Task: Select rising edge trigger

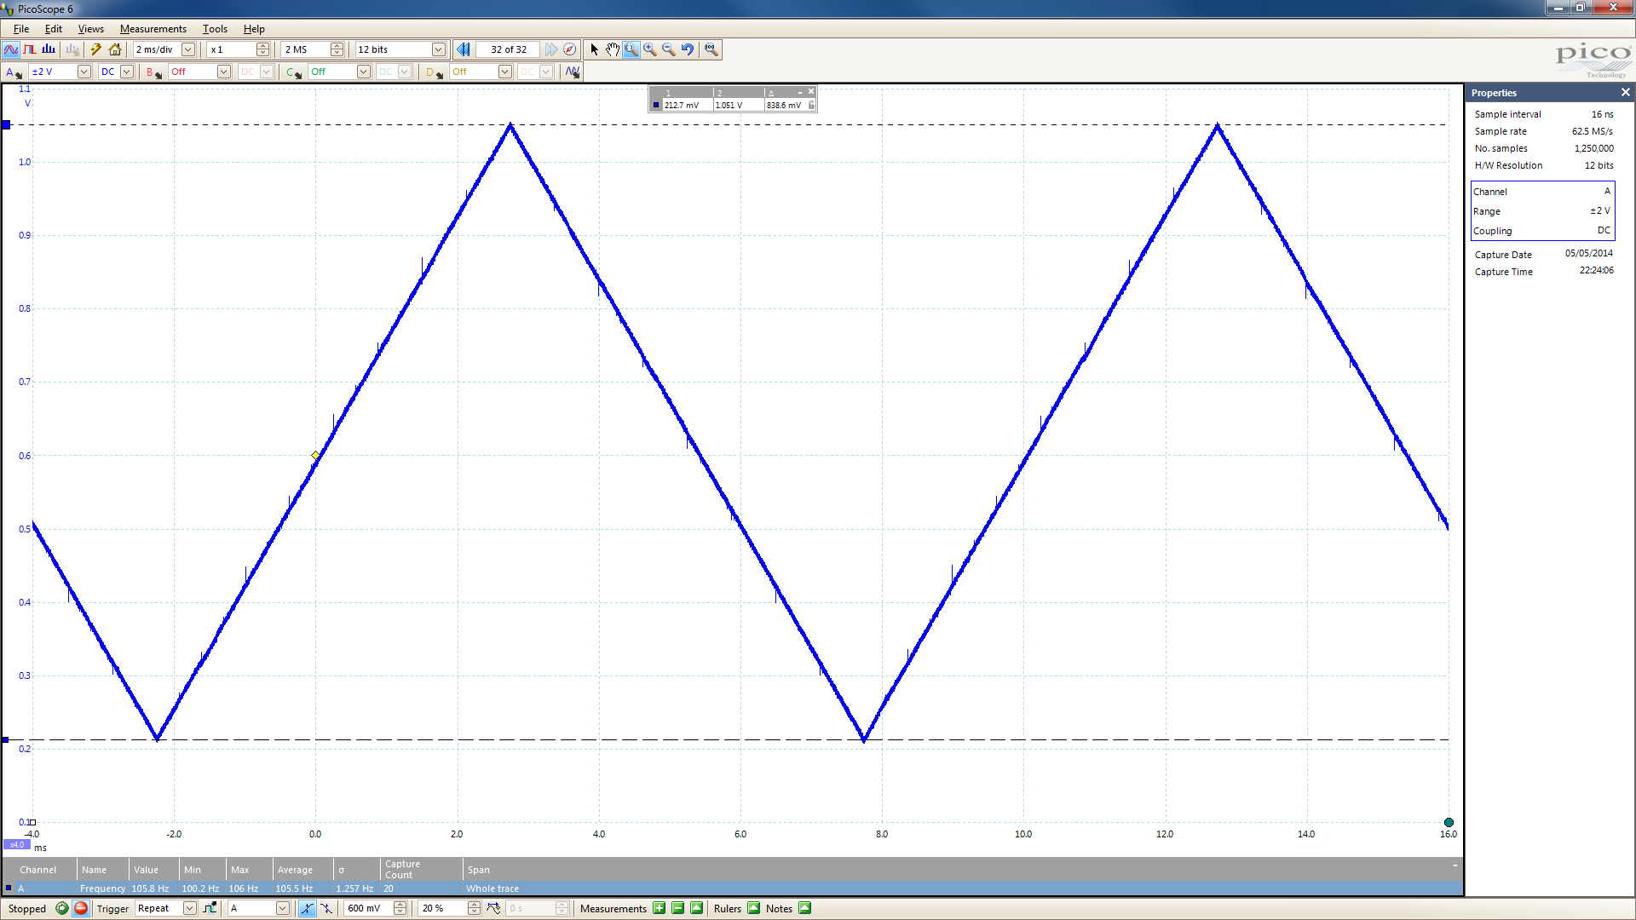Action: point(307,908)
